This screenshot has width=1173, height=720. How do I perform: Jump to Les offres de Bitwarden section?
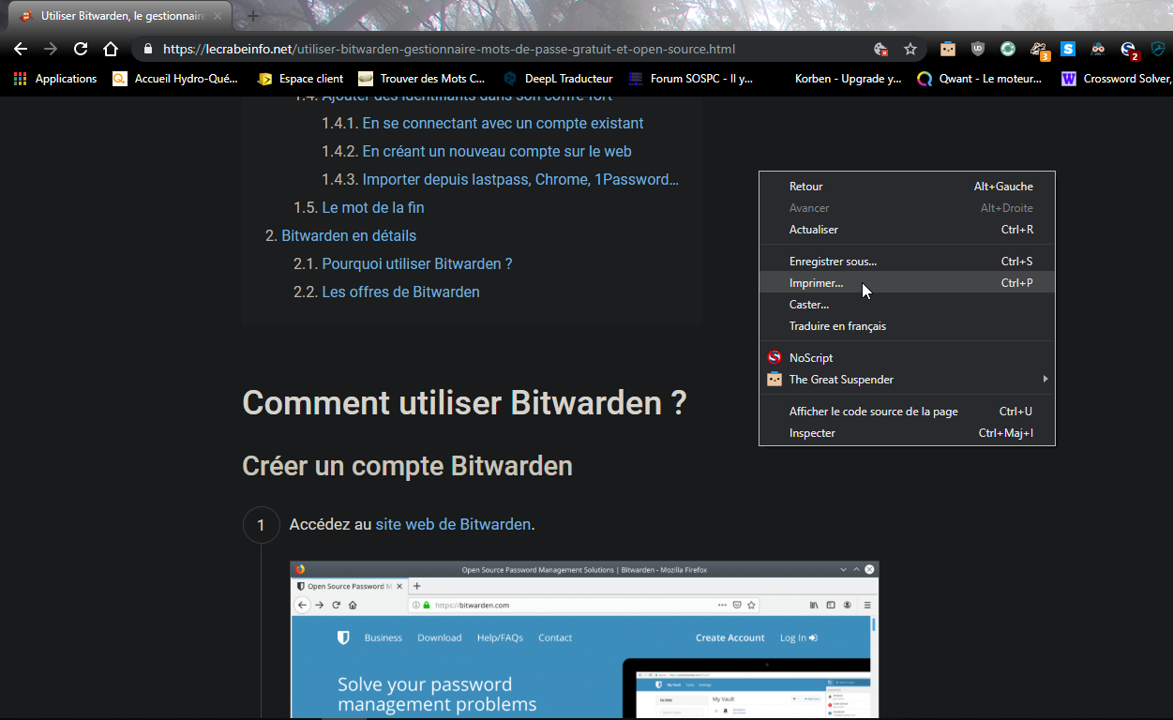pyautogui.click(x=400, y=292)
